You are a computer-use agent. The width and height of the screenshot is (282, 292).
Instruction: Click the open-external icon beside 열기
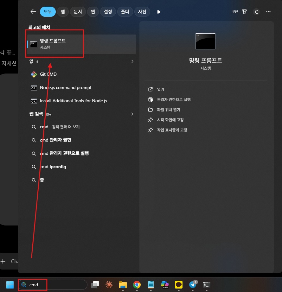point(151,89)
